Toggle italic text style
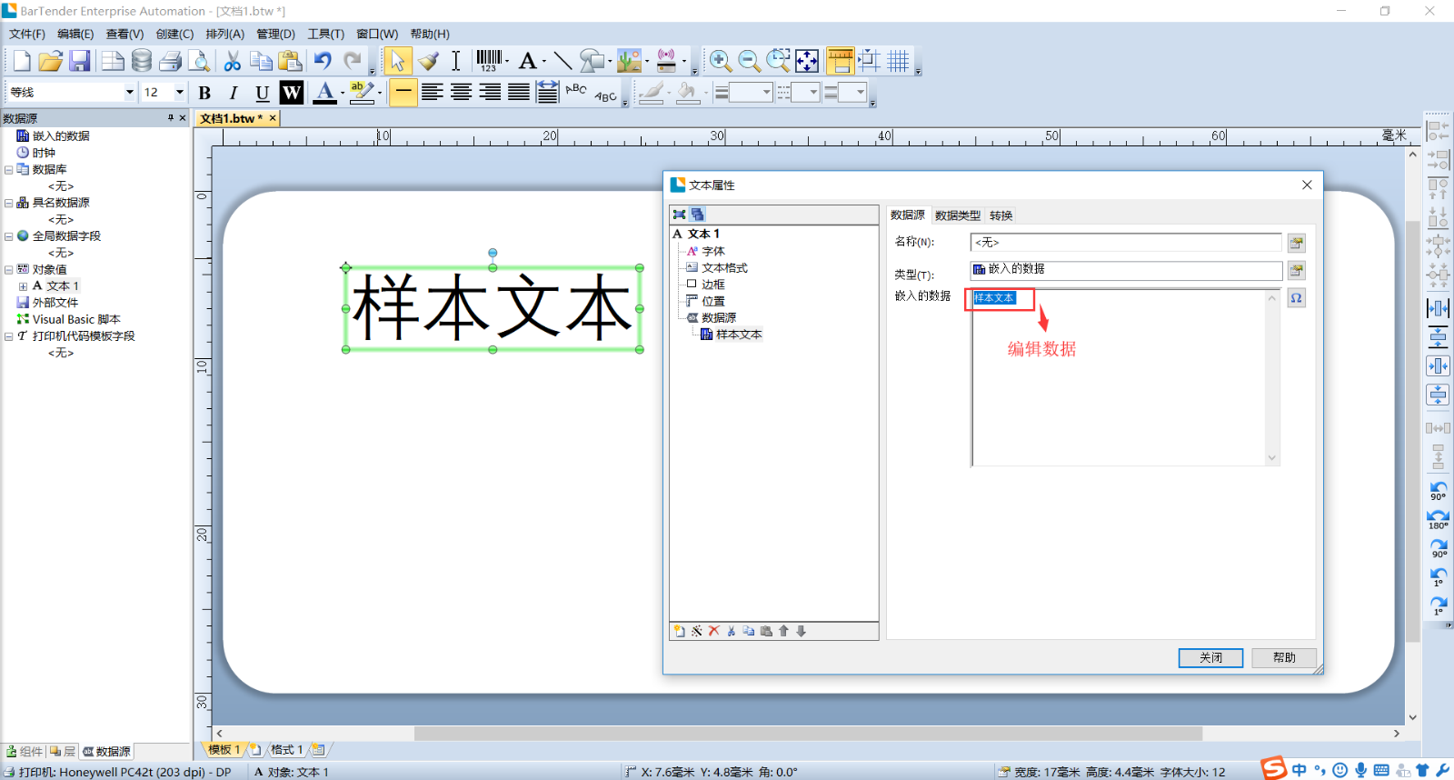 click(234, 93)
